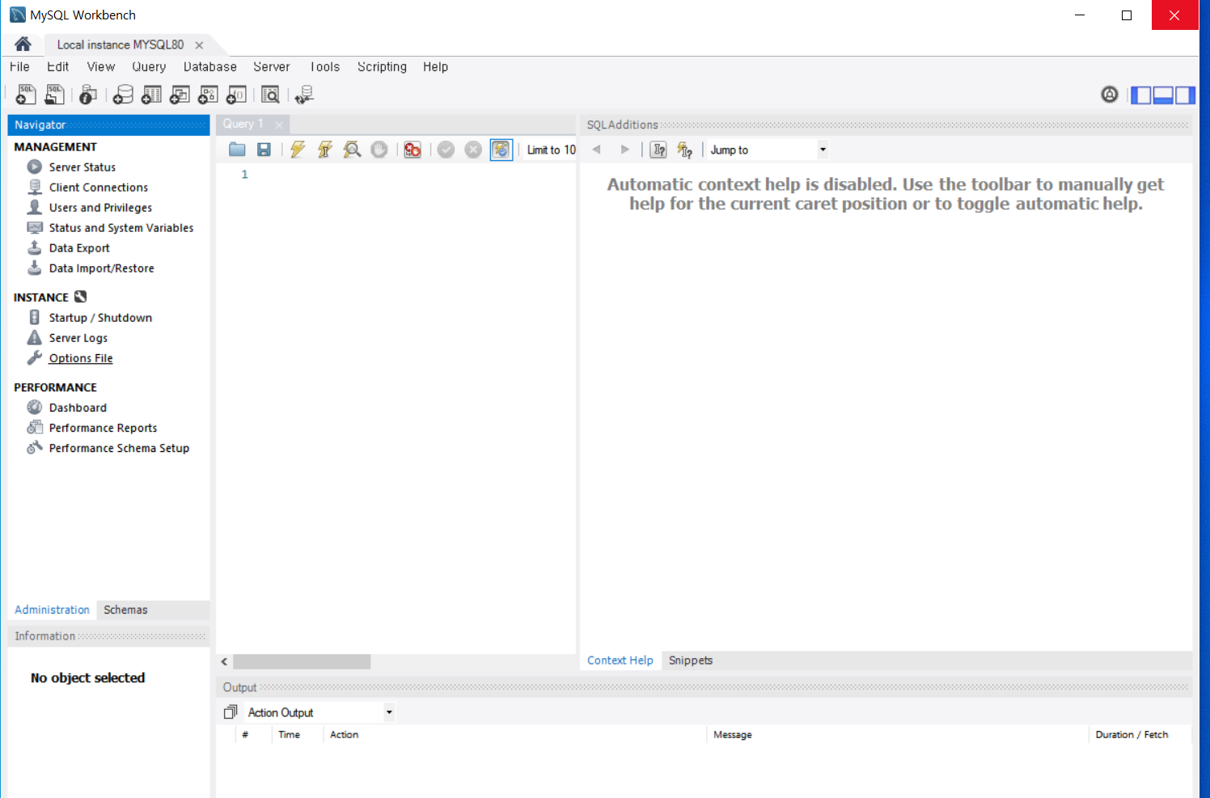
Task: Create a new SQL tab icon
Action: (26, 95)
